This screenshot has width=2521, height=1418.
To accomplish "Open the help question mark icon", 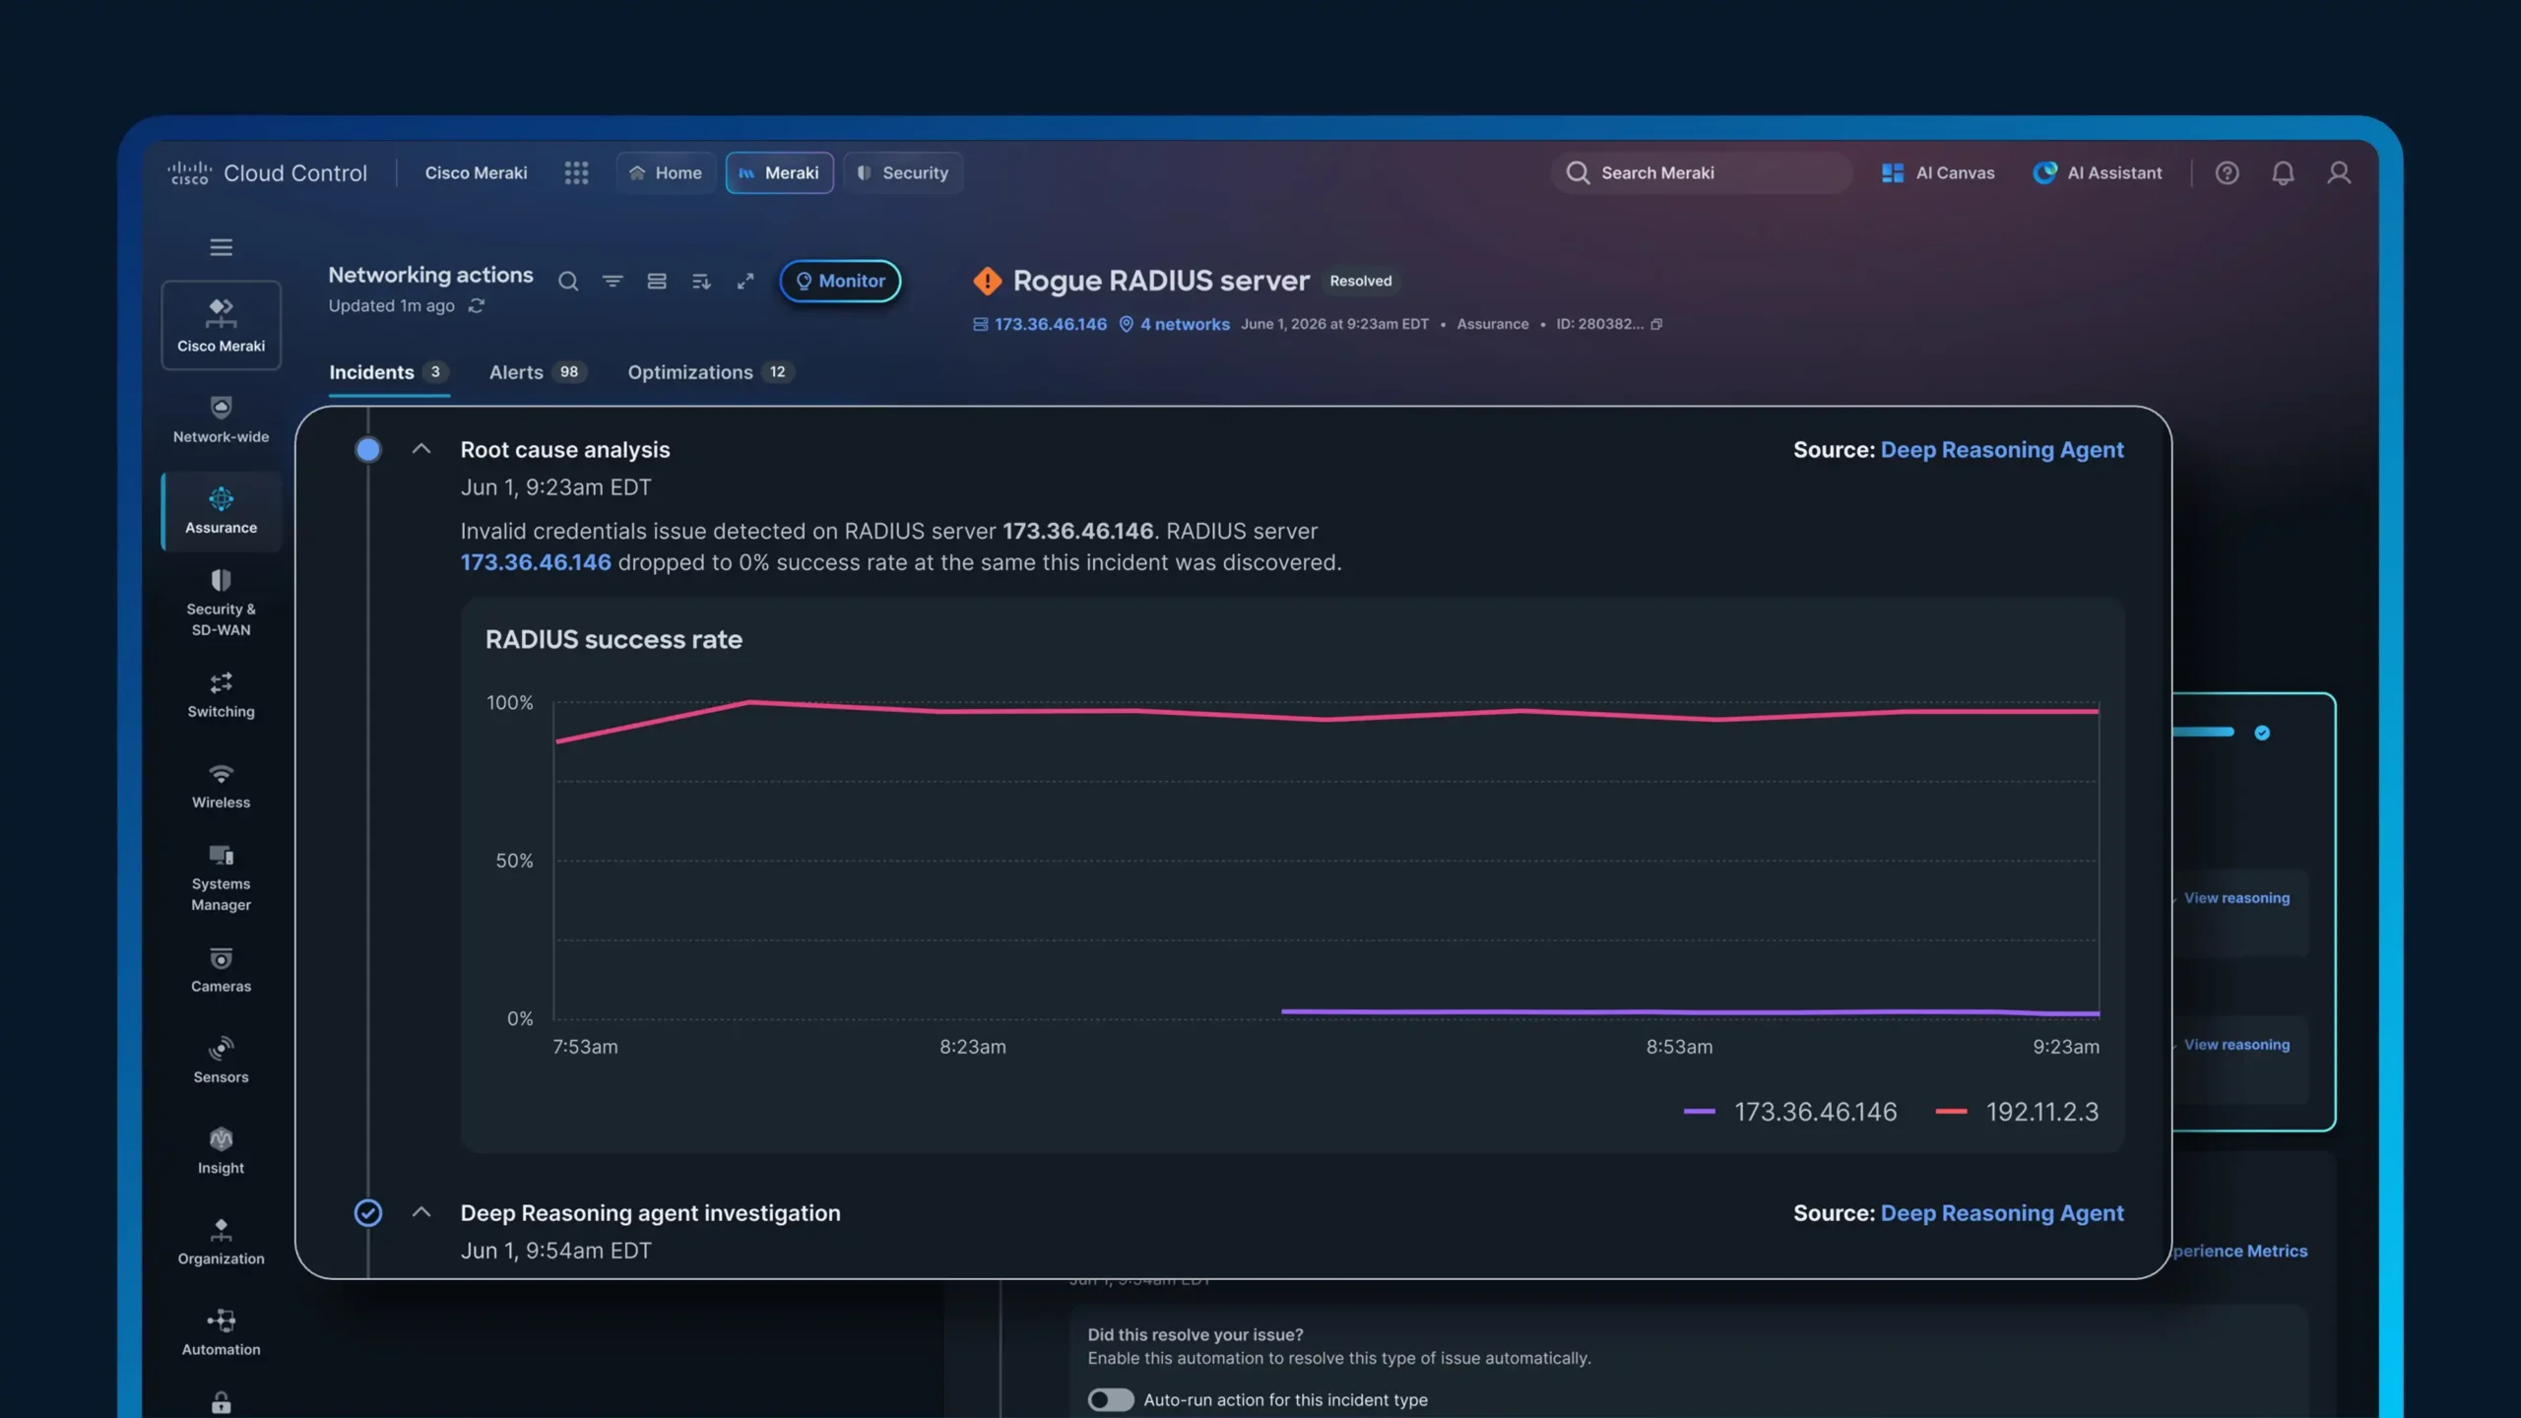I will [2227, 173].
